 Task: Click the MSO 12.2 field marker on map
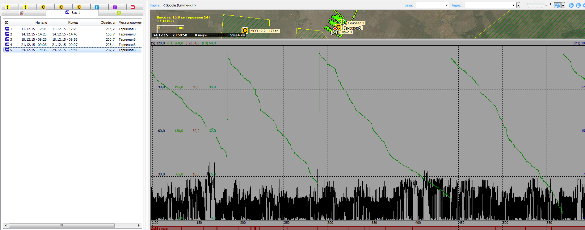tap(245, 31)
